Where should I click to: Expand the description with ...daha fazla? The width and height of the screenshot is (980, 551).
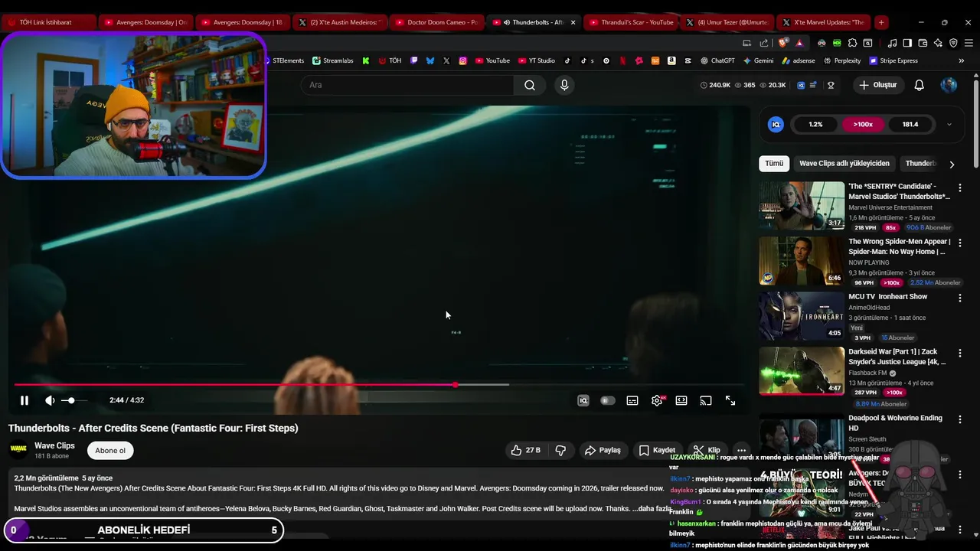pyautogui.click(x=652, y=508)
